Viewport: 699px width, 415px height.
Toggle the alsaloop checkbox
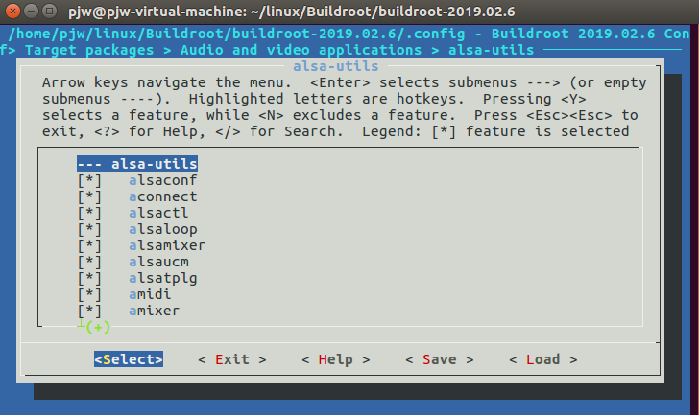coord(89,229)
